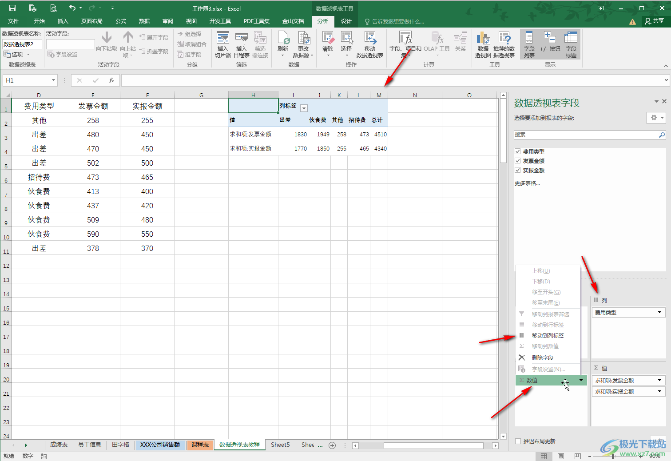671x461 pixels.
Task: Switch to page layout view in status bar
Action: [561, 456]
